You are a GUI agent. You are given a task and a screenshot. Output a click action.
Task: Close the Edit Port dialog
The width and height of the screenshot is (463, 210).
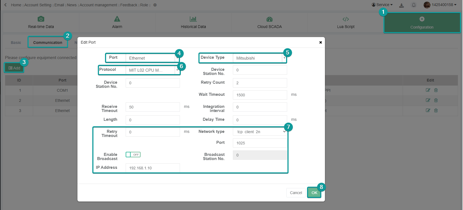(321, 42)
